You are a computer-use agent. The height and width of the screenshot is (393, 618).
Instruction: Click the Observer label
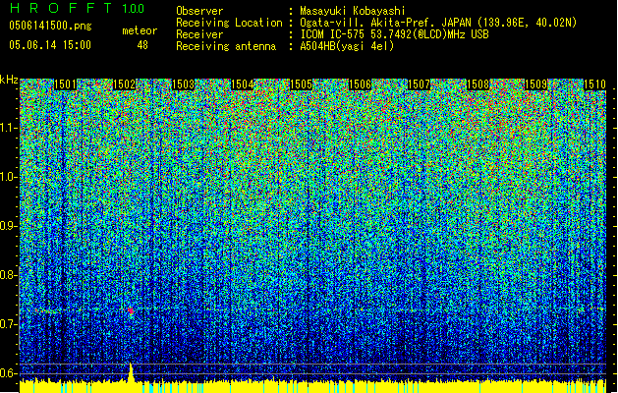click(199, 11)
